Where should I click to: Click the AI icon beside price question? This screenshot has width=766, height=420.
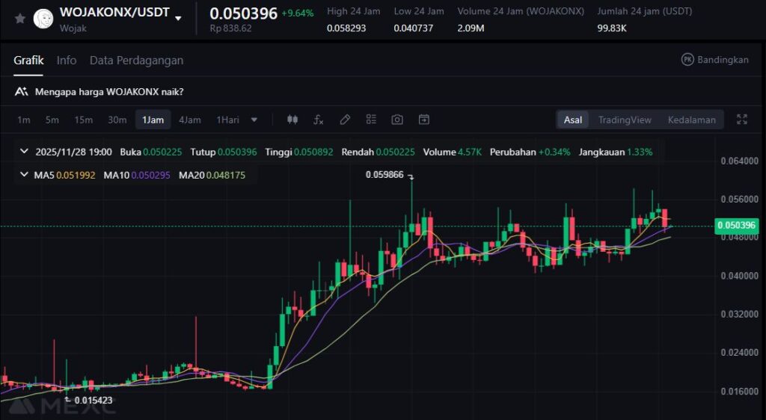[21, 92]
